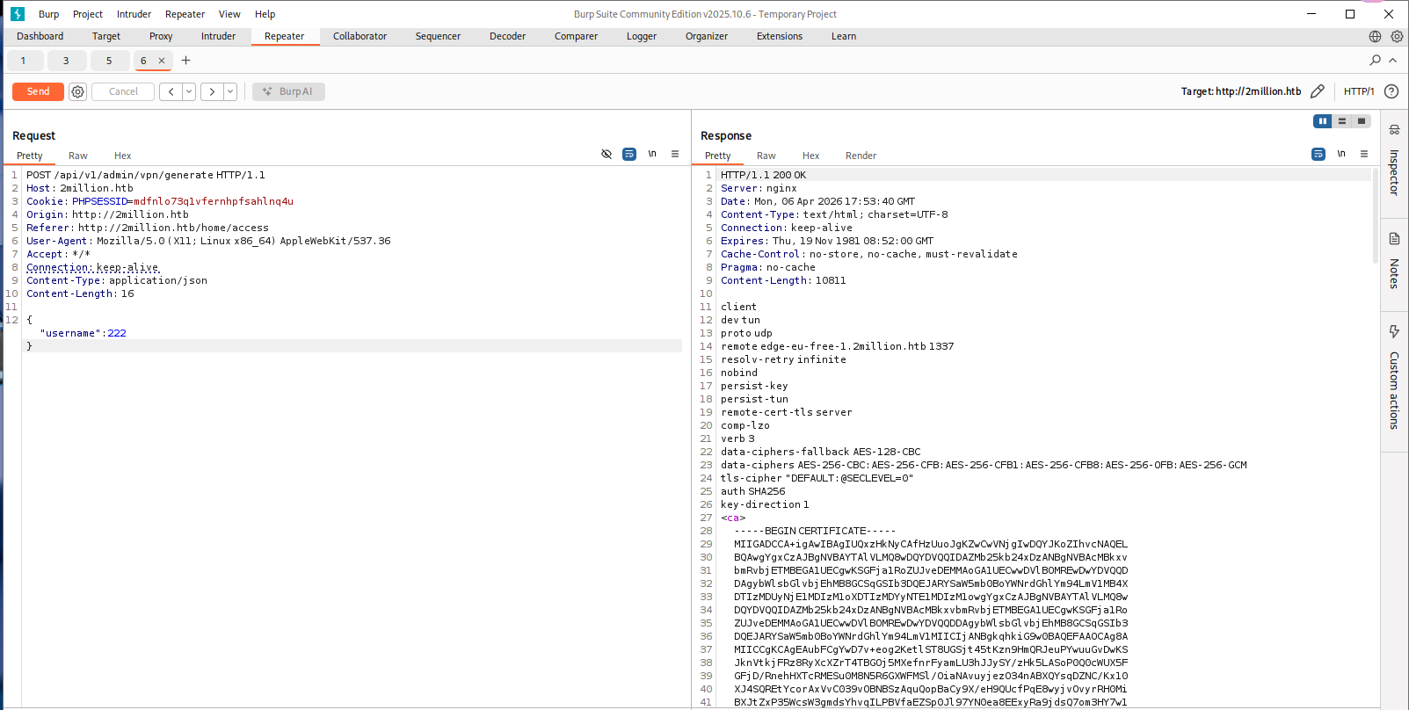Toggle non-printable characters in Request pane
1409x710 pixels.
652,154
